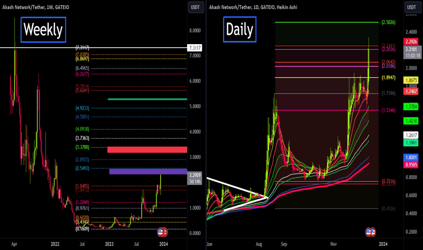Select the Akash Network/Tether, 1D, Heikin Ashi title

(x=253, y=7)
